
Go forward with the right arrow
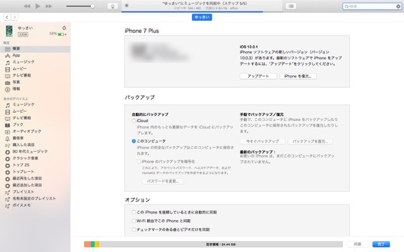pyautogui.click(x=15, y=17)
